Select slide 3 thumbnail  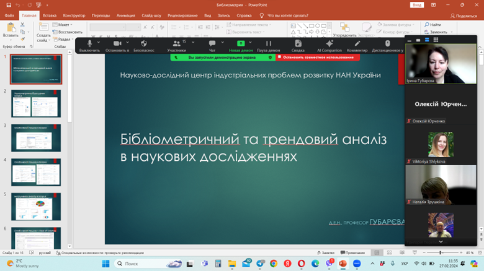(36, 137)
